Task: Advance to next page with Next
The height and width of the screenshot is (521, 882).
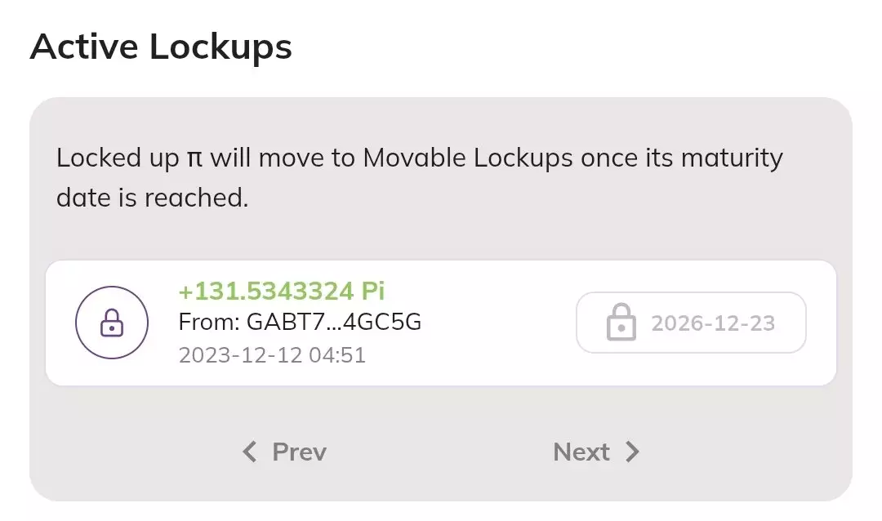Action: (x=596, y=452)
